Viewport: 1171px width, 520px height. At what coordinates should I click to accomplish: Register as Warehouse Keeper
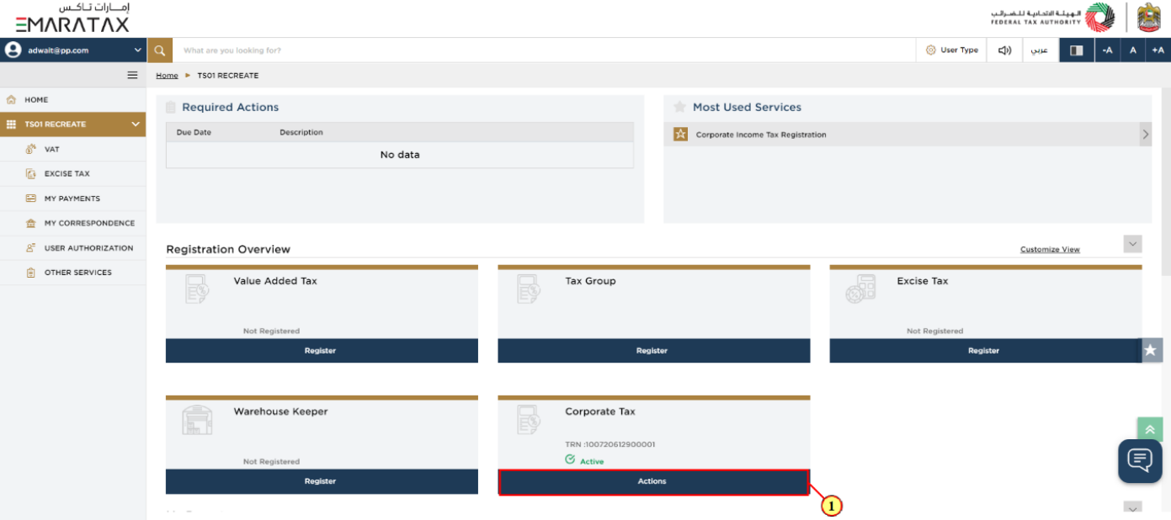click(x=322, y=481)
